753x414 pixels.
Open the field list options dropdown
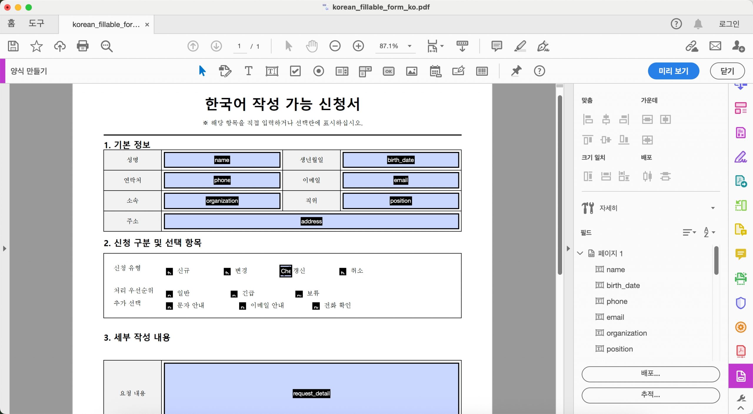point(689,233)
